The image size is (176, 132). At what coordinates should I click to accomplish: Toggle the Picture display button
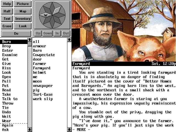[23, 4]
